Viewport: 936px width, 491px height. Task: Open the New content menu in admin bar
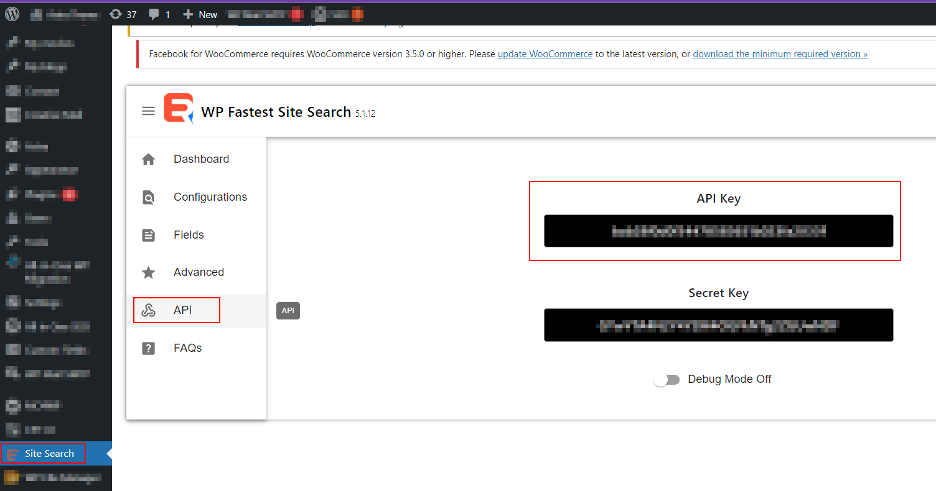pos(200,14)
